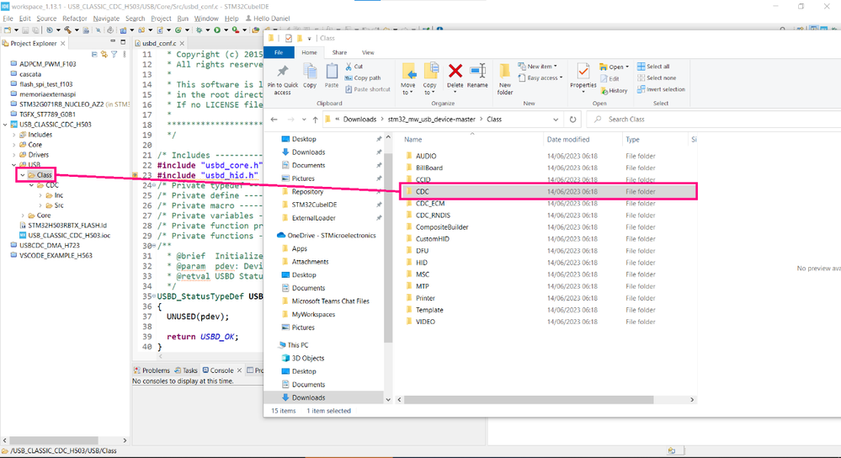Click Select all in the ribbon
The height and width of the screenshot is (458, 841).
pyautogui.click(x=657, y=67)
